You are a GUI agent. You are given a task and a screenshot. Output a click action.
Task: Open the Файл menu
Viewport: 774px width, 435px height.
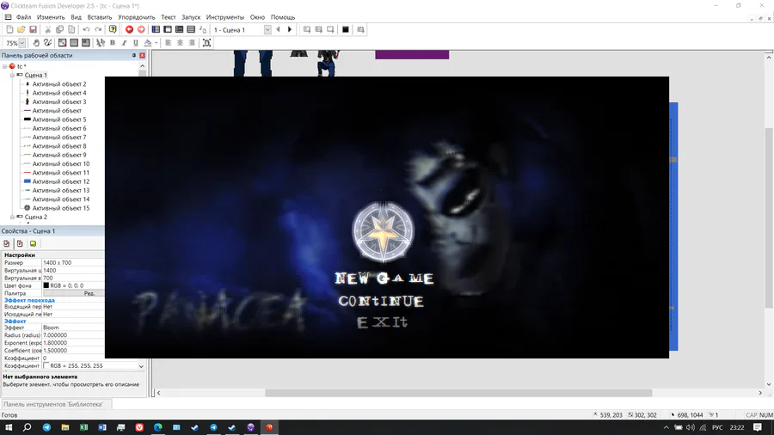(x=23, y=17)
